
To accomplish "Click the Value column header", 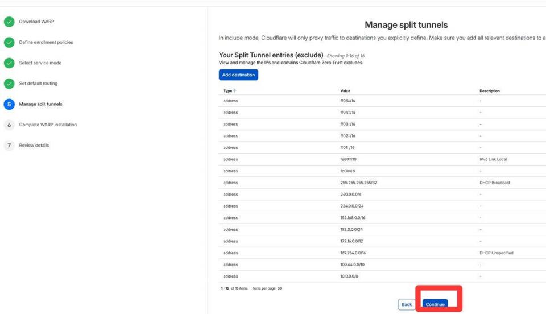I will 345,90.
